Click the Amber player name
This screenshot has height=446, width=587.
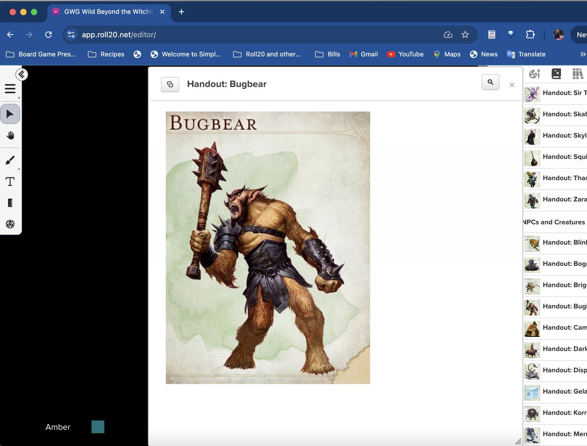pos(58,427)
